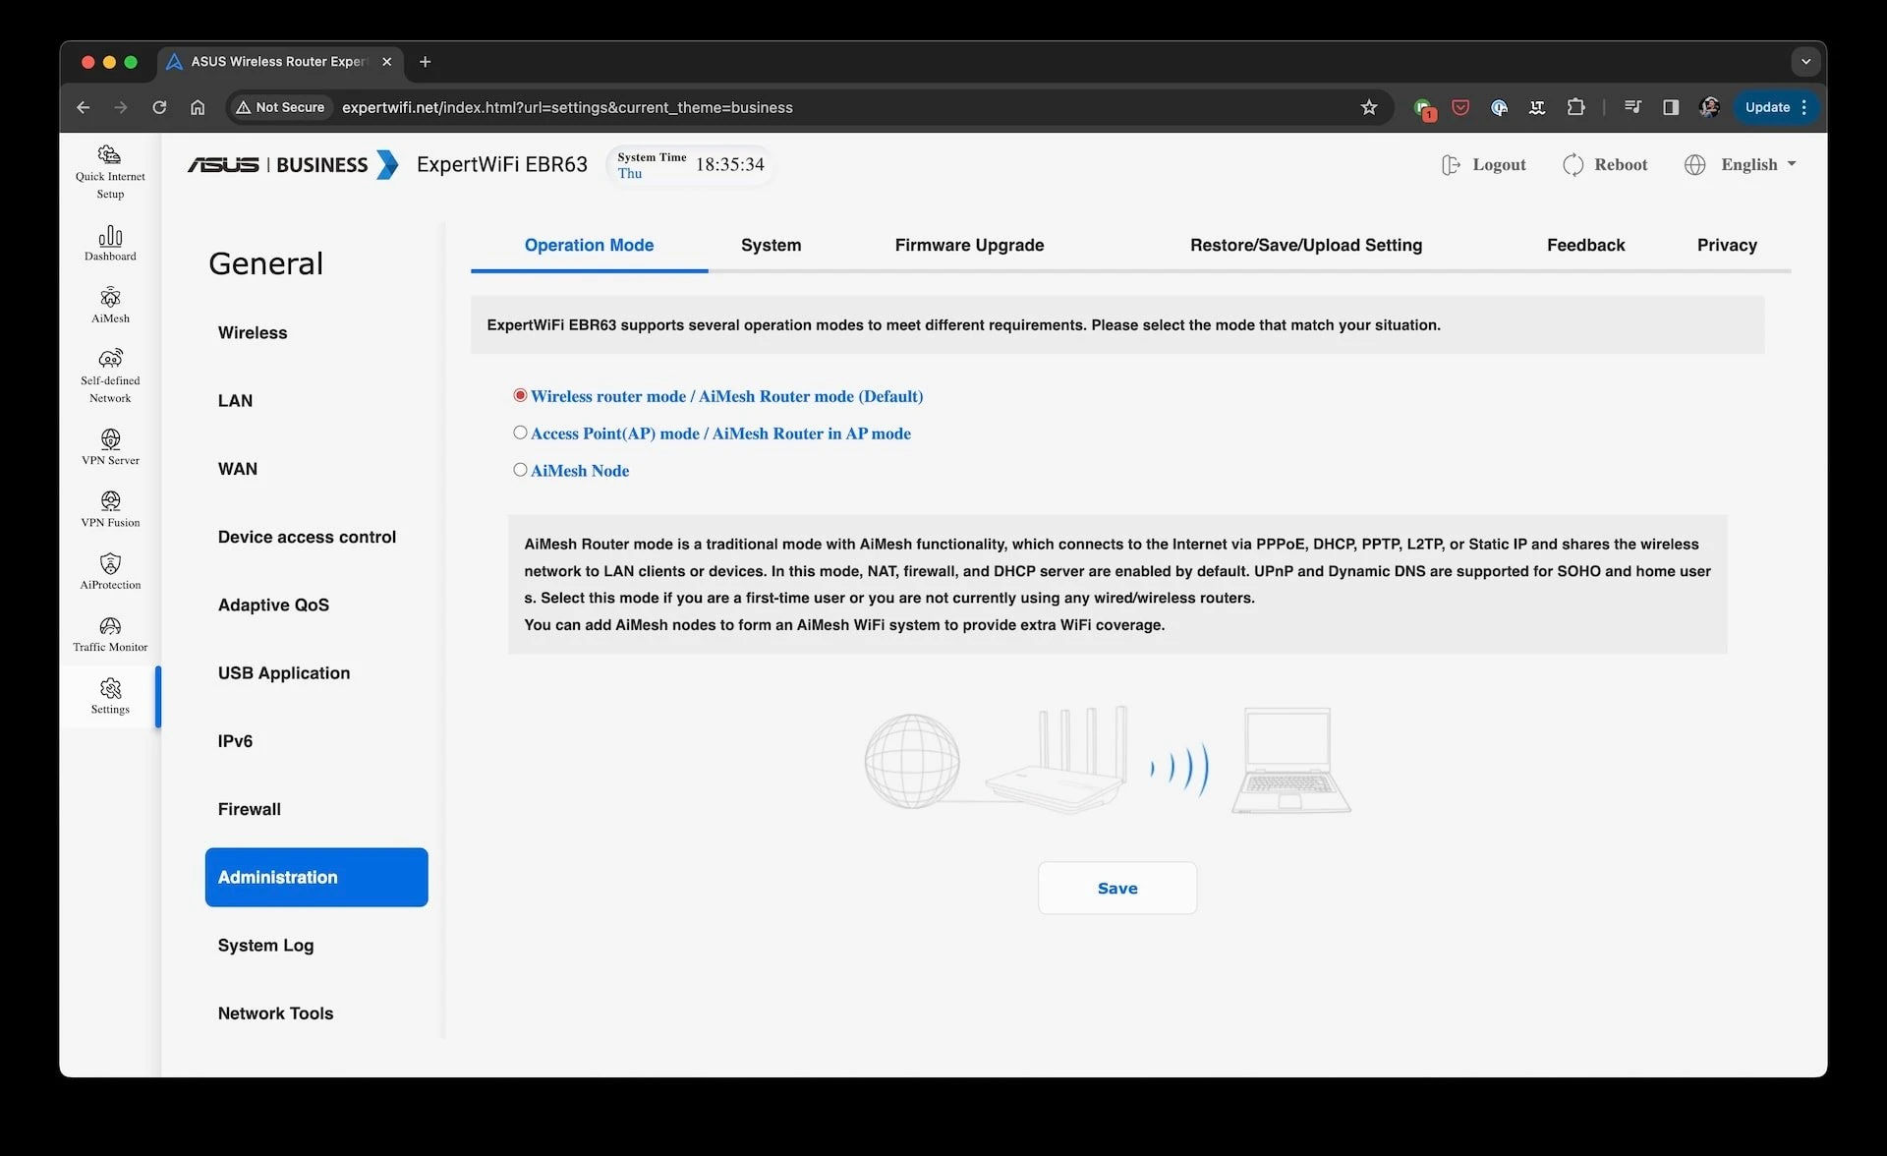This screenshot has height=1156, width=1887.
Task: Select Access Point(AP) mode radio button
Action: (520, 433)
